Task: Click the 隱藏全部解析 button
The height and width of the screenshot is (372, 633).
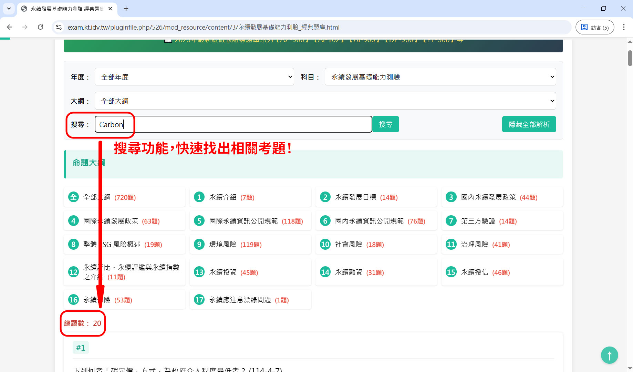Action: point(529,124)
